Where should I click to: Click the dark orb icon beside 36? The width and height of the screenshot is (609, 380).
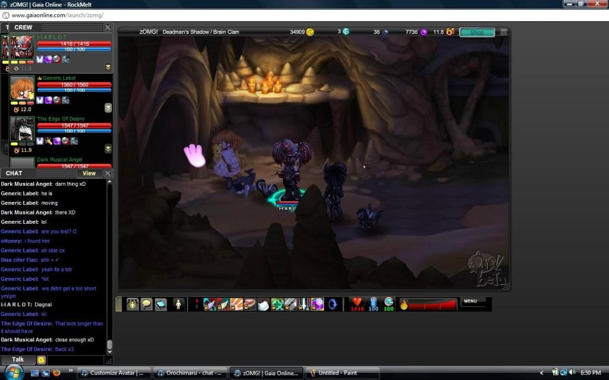[385, 32]
